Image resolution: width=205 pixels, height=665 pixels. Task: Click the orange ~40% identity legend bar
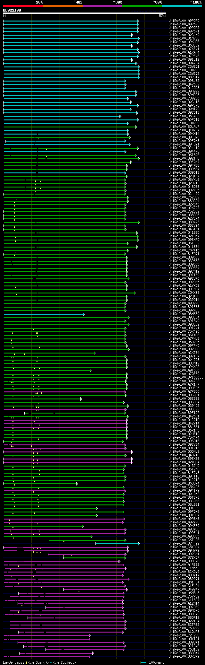tap(62, 6)
